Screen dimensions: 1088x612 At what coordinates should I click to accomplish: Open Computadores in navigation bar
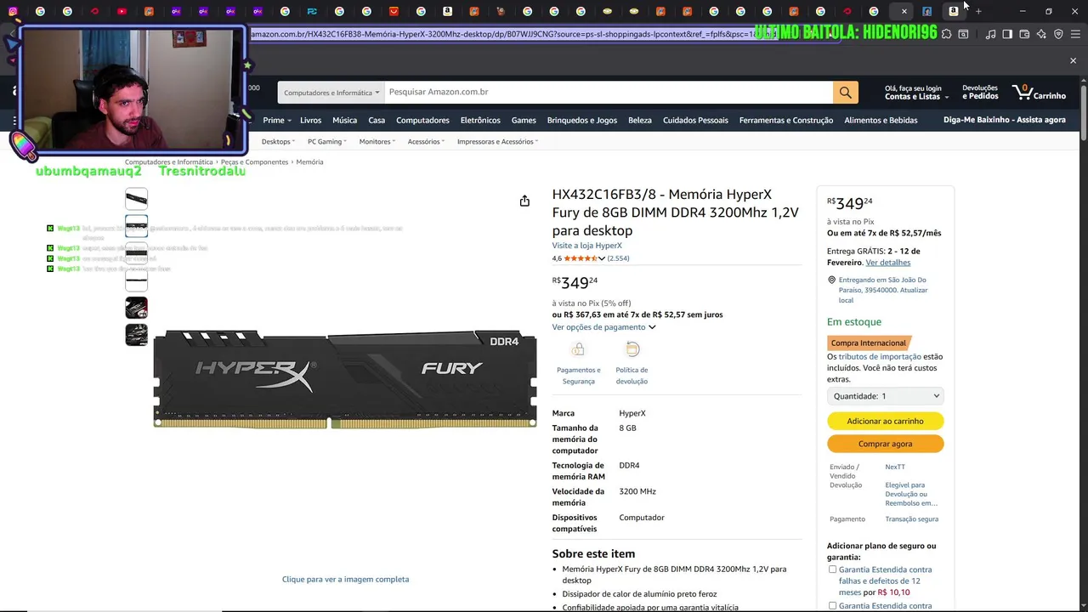[422, 120]
